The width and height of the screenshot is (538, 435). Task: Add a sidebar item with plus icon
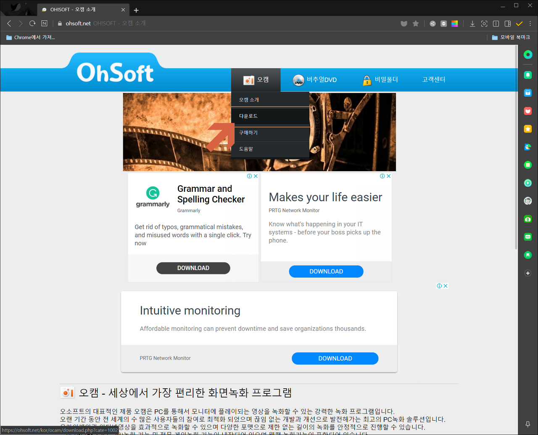(528, 273)
